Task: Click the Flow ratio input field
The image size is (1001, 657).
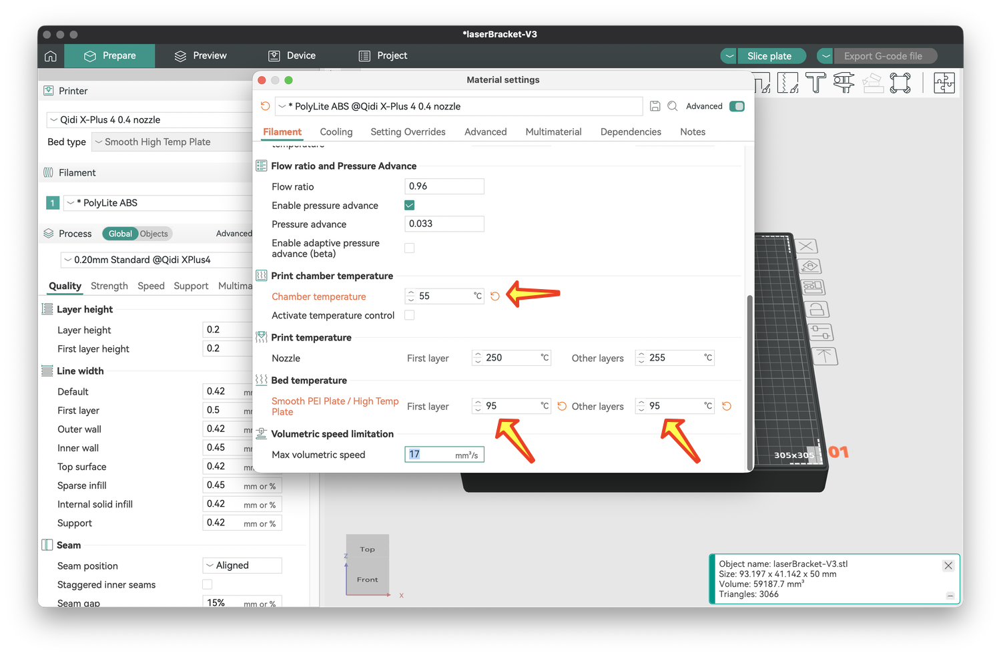Action: [x=444, y=186]
